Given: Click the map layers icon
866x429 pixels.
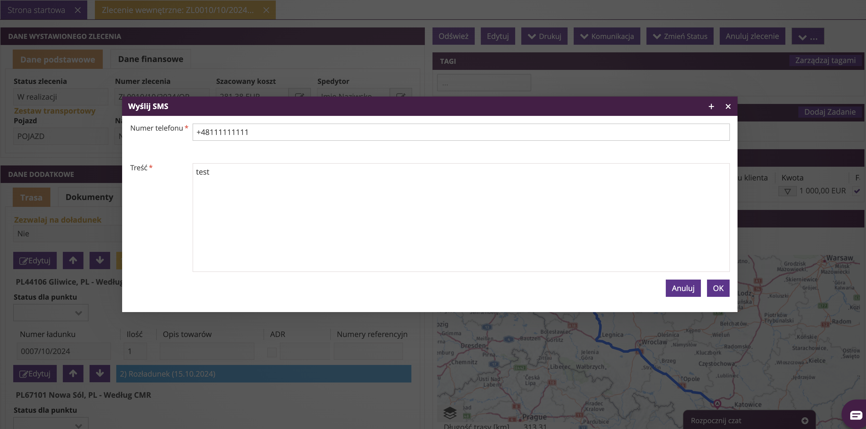Looking at the screenshot, I should (450, 412).
